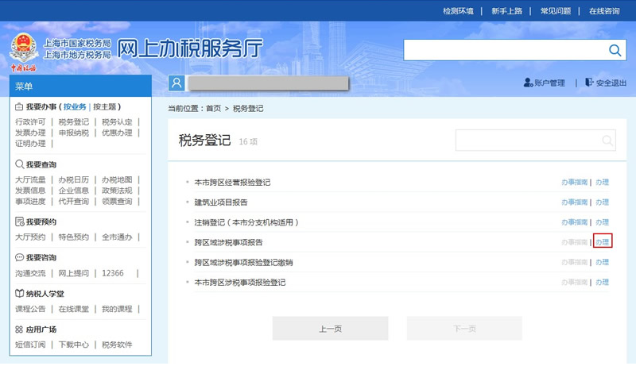Open 下载中心 in 应用广场
Image resolution: width=636 pixels, height=366 pixels.
(73, 345)
